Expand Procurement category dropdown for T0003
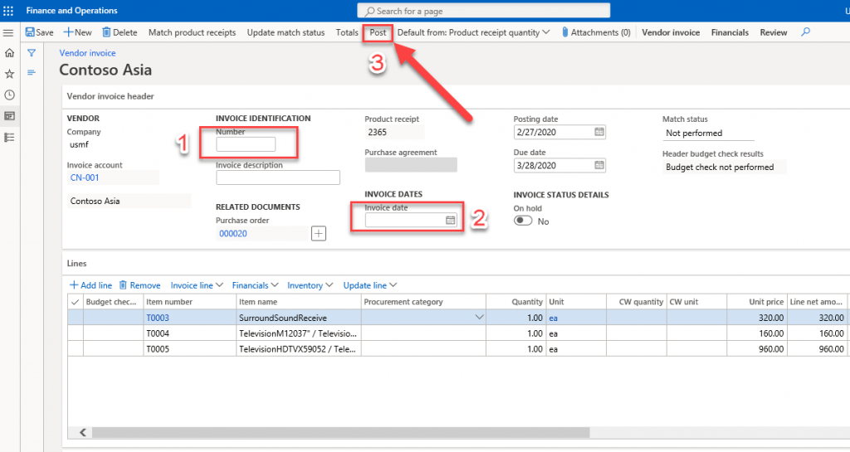 tap(479, 317)
